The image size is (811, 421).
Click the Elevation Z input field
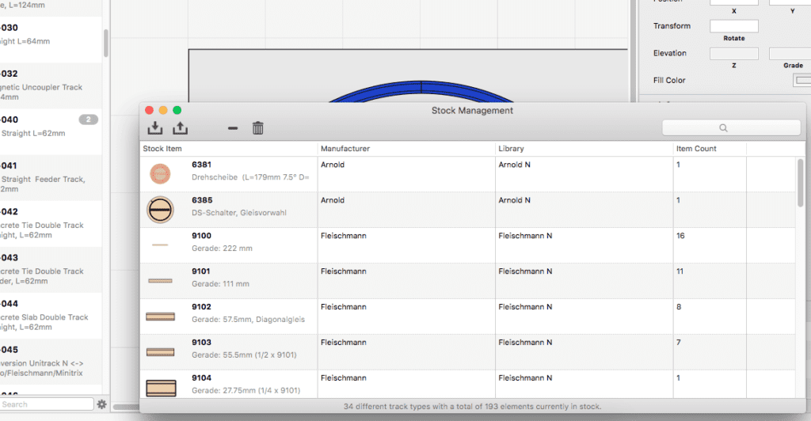(x=733, y=54)
